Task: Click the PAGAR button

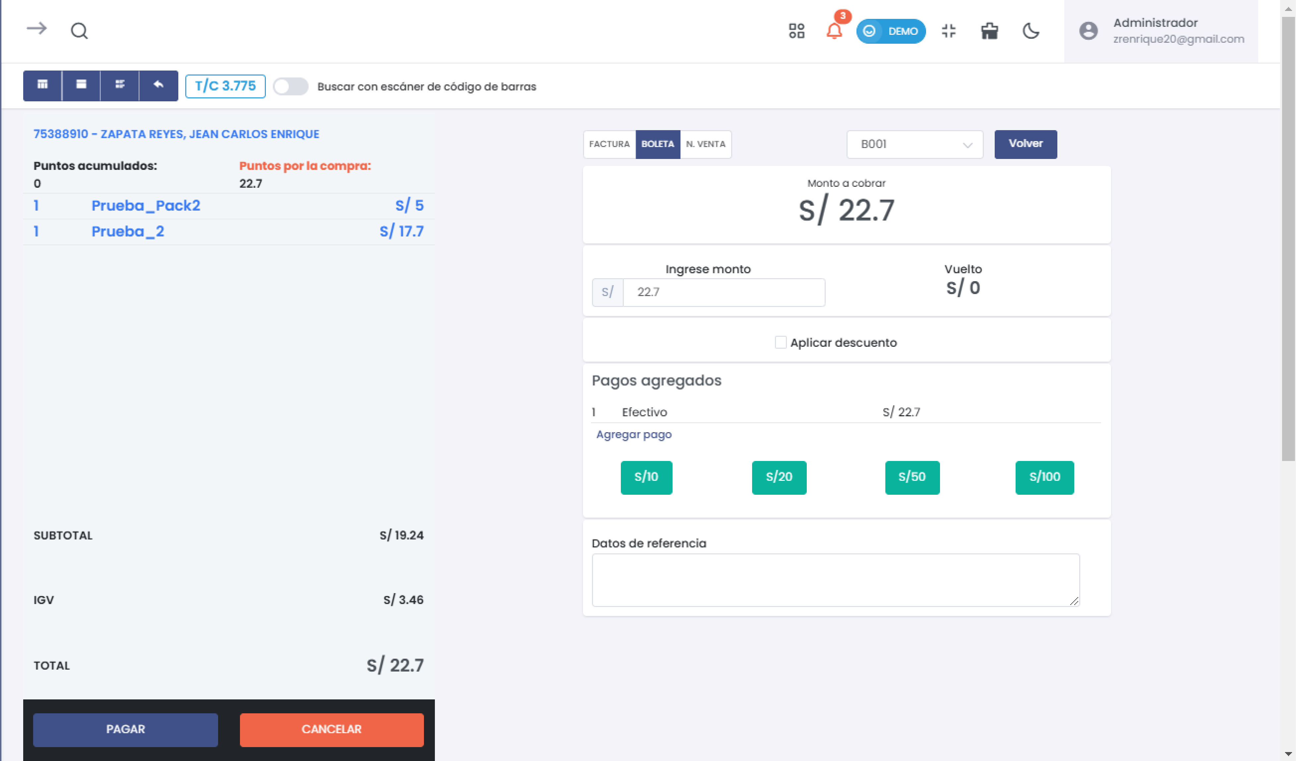Action: [126, 729]
